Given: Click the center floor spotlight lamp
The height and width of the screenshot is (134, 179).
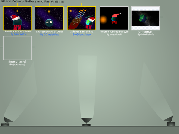Looking at the screenshot, I should pos(87,122).
